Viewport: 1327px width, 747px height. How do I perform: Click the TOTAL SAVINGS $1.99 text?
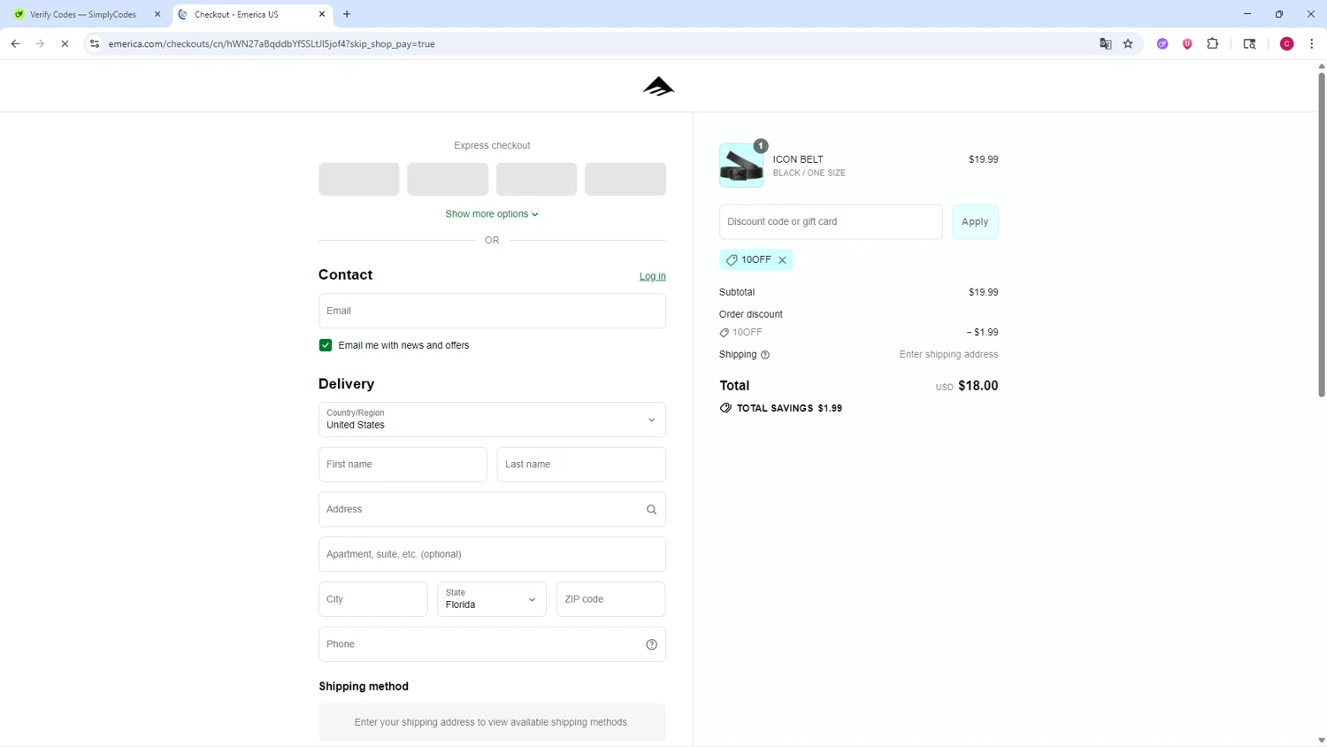[x=789, y=408]
